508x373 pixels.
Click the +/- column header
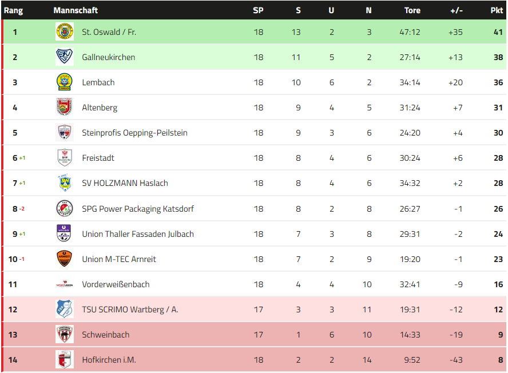[x=457, y=10]
